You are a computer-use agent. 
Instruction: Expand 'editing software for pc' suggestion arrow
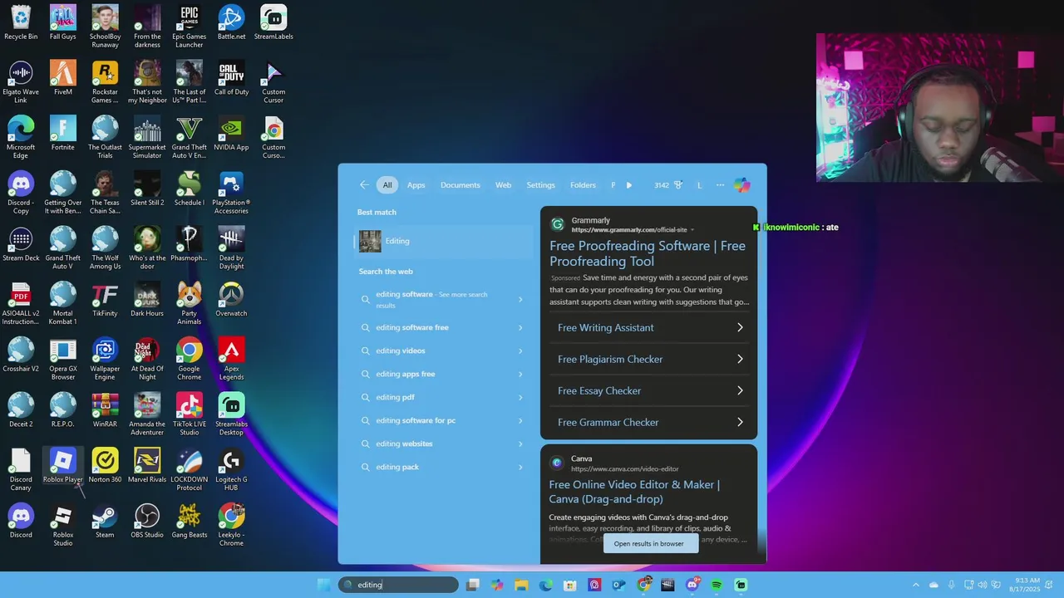pos(520,421)
